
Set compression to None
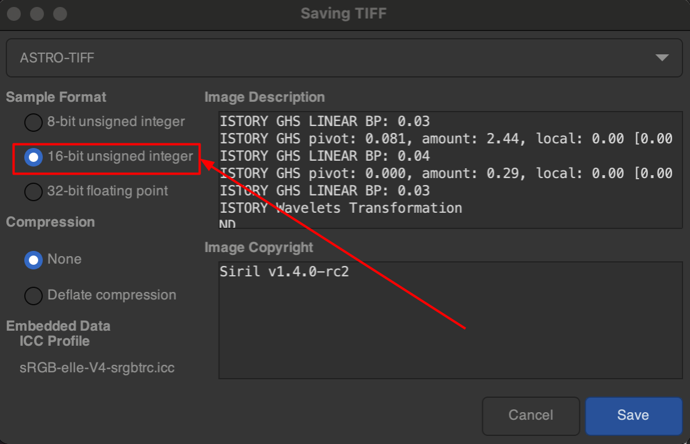click(34, 260)
